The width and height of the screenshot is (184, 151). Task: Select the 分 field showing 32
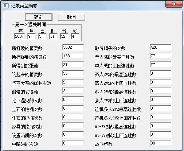click(64, 36)
